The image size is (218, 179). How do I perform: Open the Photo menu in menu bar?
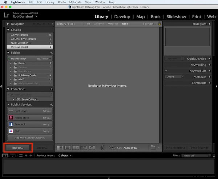point(62,2)
